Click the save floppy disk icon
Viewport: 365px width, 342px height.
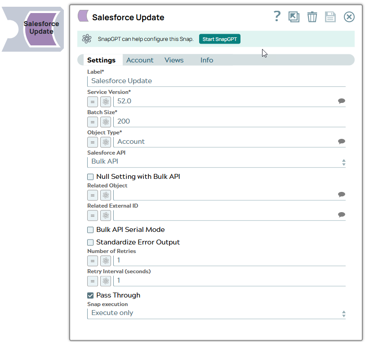click(330, 17)
